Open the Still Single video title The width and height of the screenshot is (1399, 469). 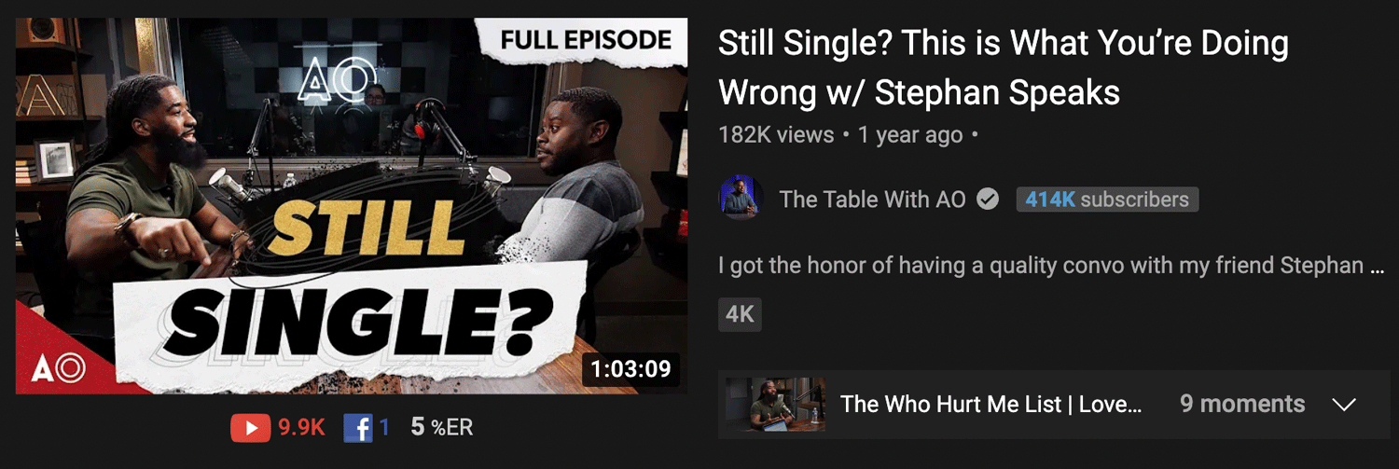pos(1004,68)
